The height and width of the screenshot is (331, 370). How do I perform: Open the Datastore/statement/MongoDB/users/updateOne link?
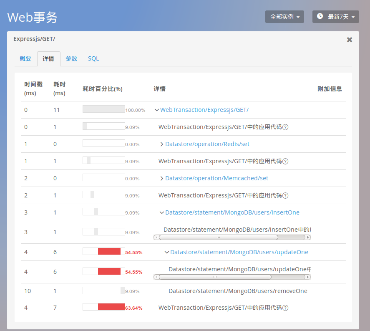click(x=239, y=252)
